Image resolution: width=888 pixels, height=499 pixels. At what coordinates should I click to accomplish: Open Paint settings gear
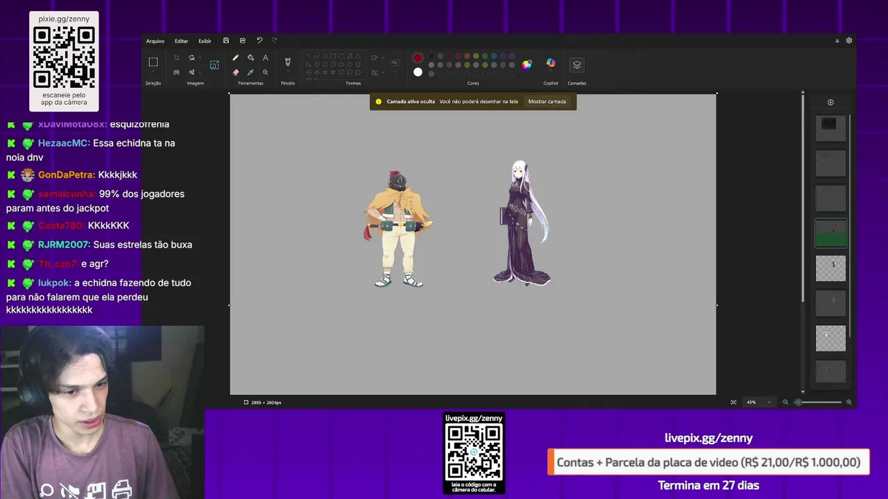point(848,41)
